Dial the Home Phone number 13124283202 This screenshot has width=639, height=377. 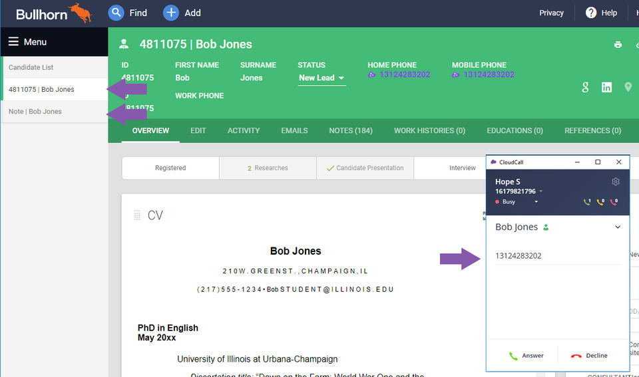coord(404,74)
